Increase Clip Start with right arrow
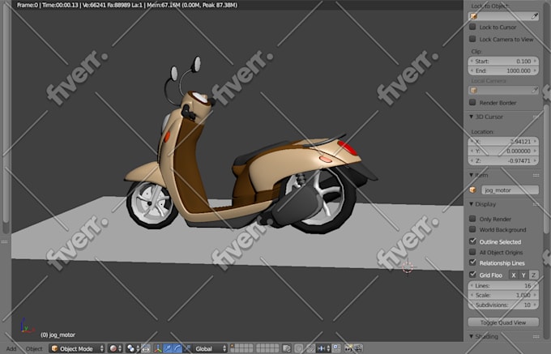 535,61
